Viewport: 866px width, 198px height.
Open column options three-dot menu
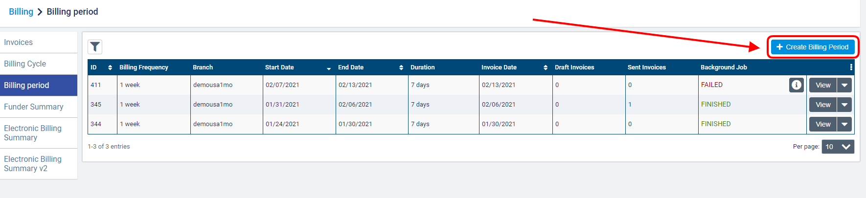tap(851, 67)
